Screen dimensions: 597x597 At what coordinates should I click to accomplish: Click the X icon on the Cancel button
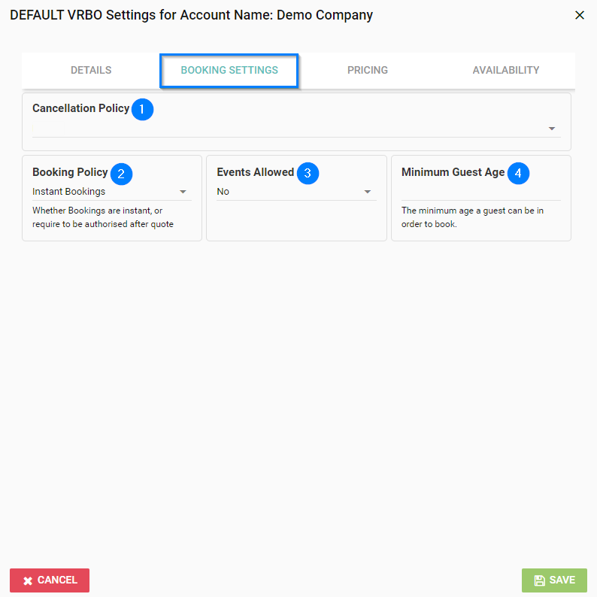(x=28, y=580)
